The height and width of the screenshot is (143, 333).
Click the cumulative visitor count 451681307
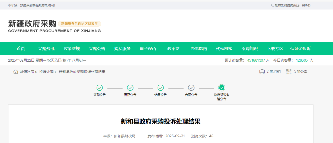(256, 60)
